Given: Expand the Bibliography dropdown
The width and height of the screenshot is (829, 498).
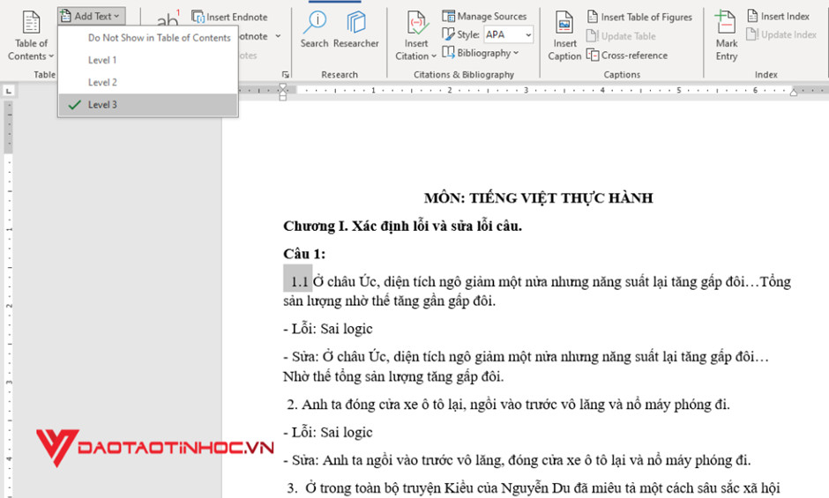Looking at the screenshot, I should 480,53.
